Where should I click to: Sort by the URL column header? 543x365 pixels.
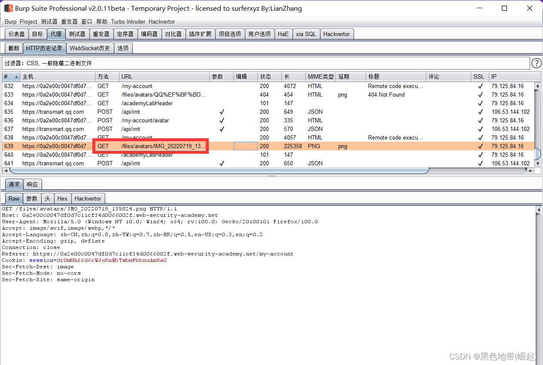[x=164, y=77]
